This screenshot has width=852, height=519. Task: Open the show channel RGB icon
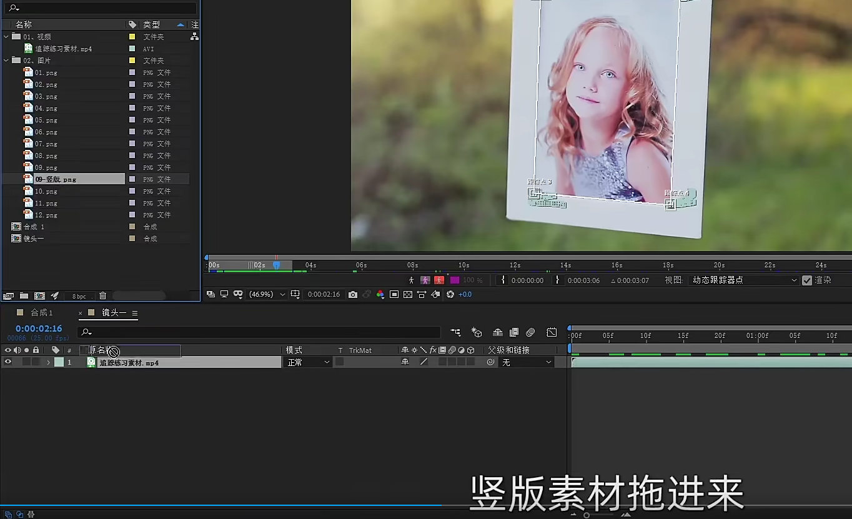tap(380, 294)
